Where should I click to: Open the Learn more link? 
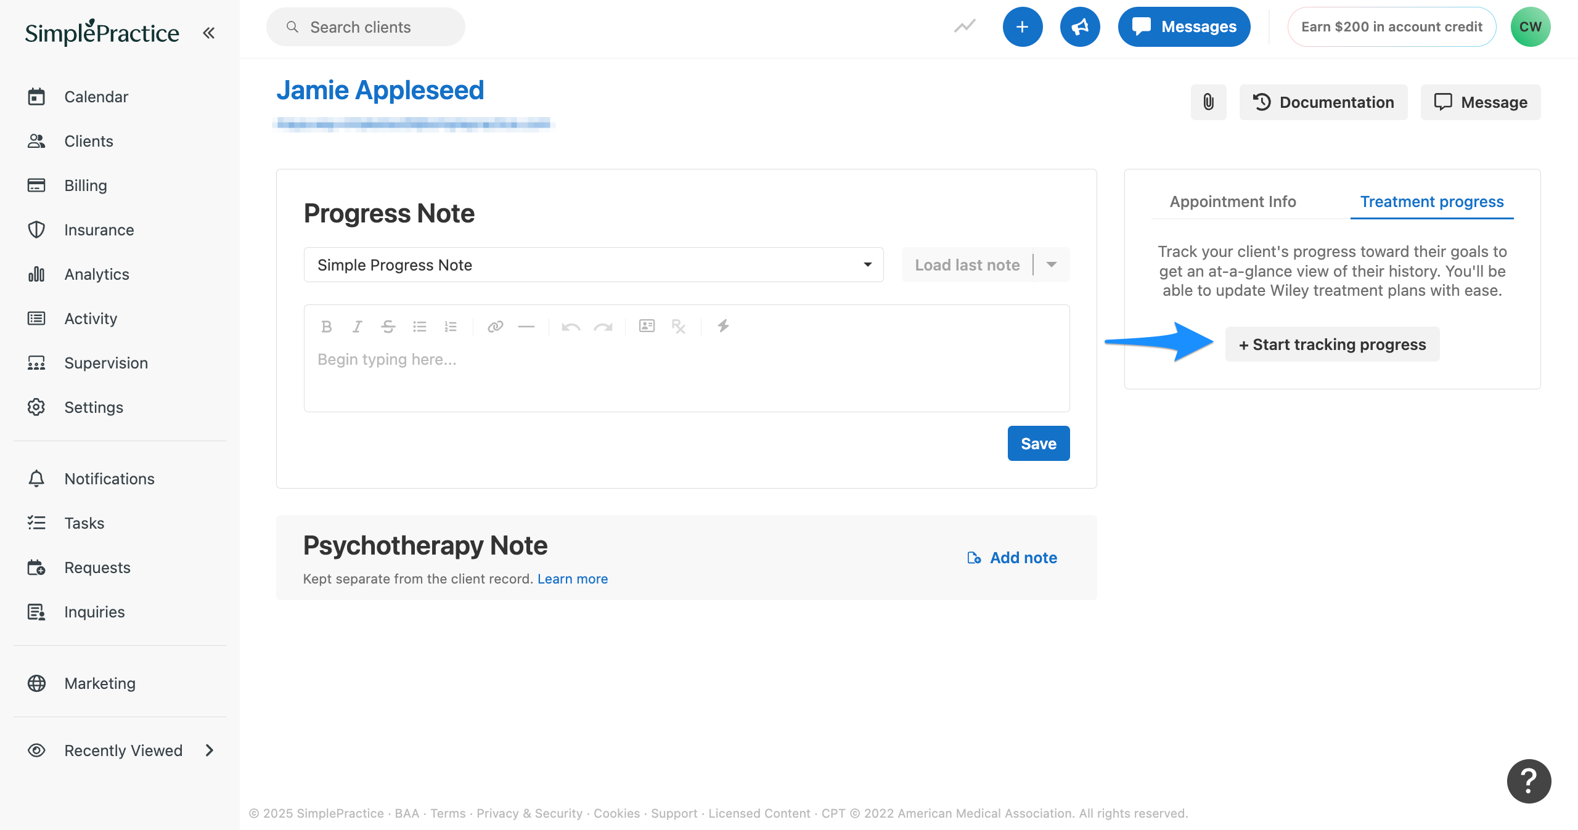(573, 579)
